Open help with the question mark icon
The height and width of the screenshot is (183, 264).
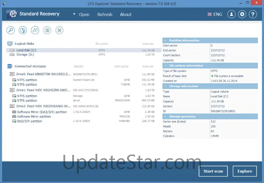click(x=253, y=14)
